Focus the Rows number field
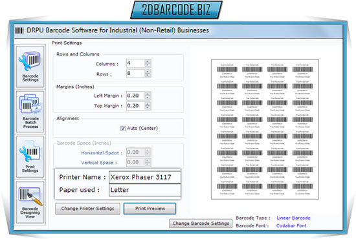The height and width of the screenshot is (239, 356). pos(135,74)
